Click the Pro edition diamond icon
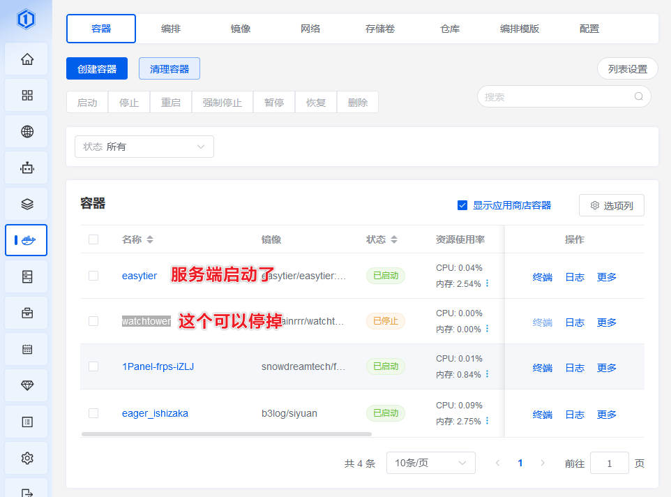The width and height of the screenshot is (671, 497). pyautogui.click(x=26, y=385)
